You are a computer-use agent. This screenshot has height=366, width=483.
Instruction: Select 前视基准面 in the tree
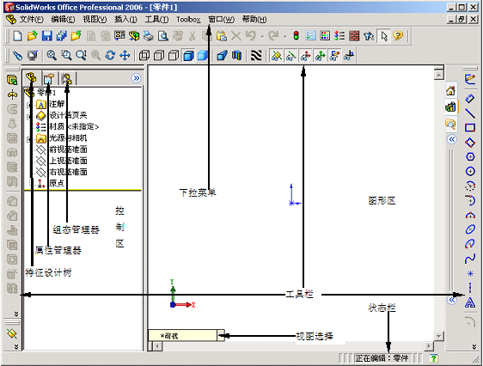tap(68, 149)
